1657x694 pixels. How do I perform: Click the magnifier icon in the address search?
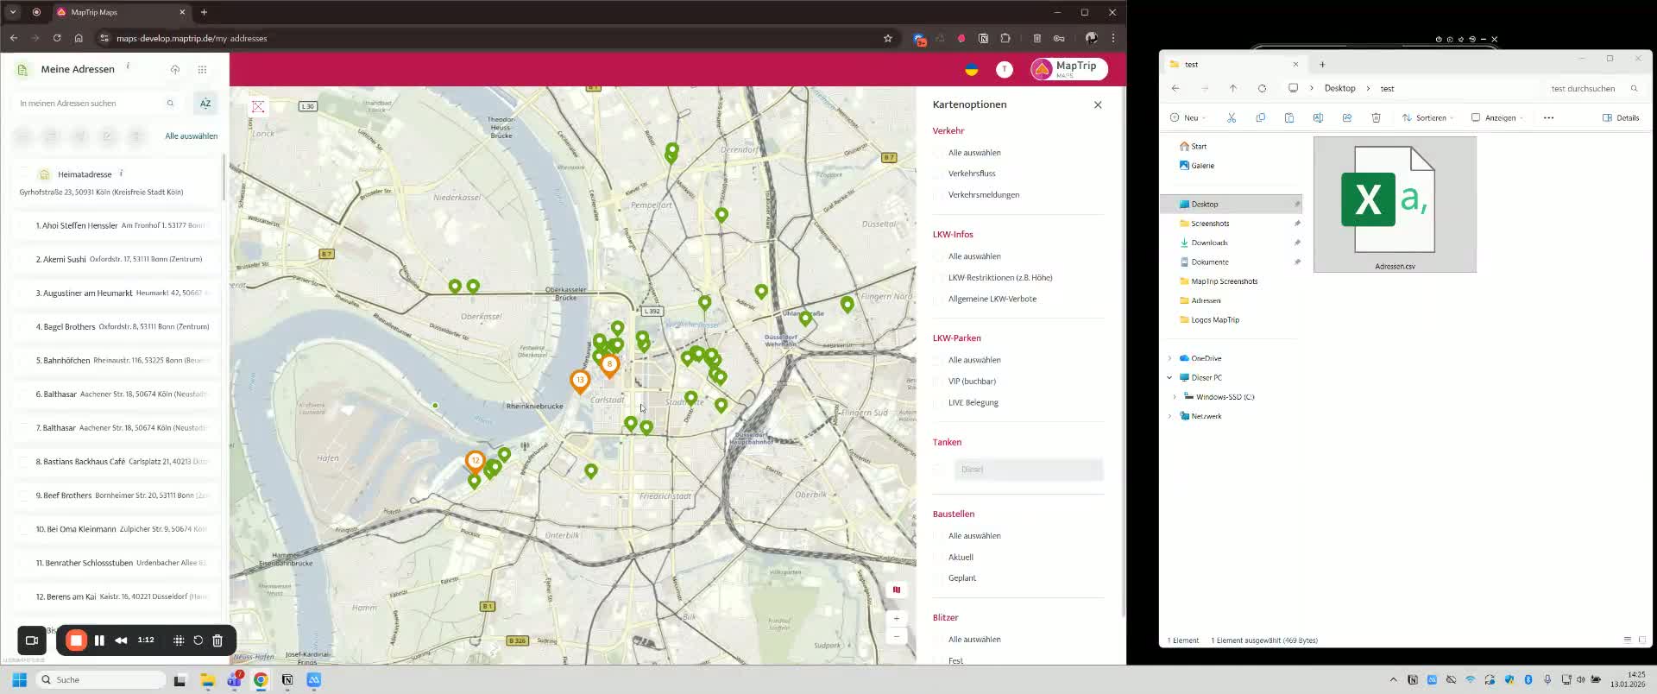click(x=170, y=103)
